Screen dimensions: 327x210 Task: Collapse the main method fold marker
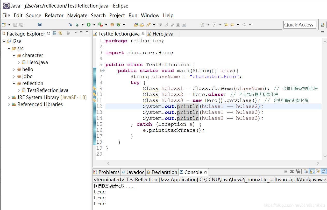click(104, 71)
